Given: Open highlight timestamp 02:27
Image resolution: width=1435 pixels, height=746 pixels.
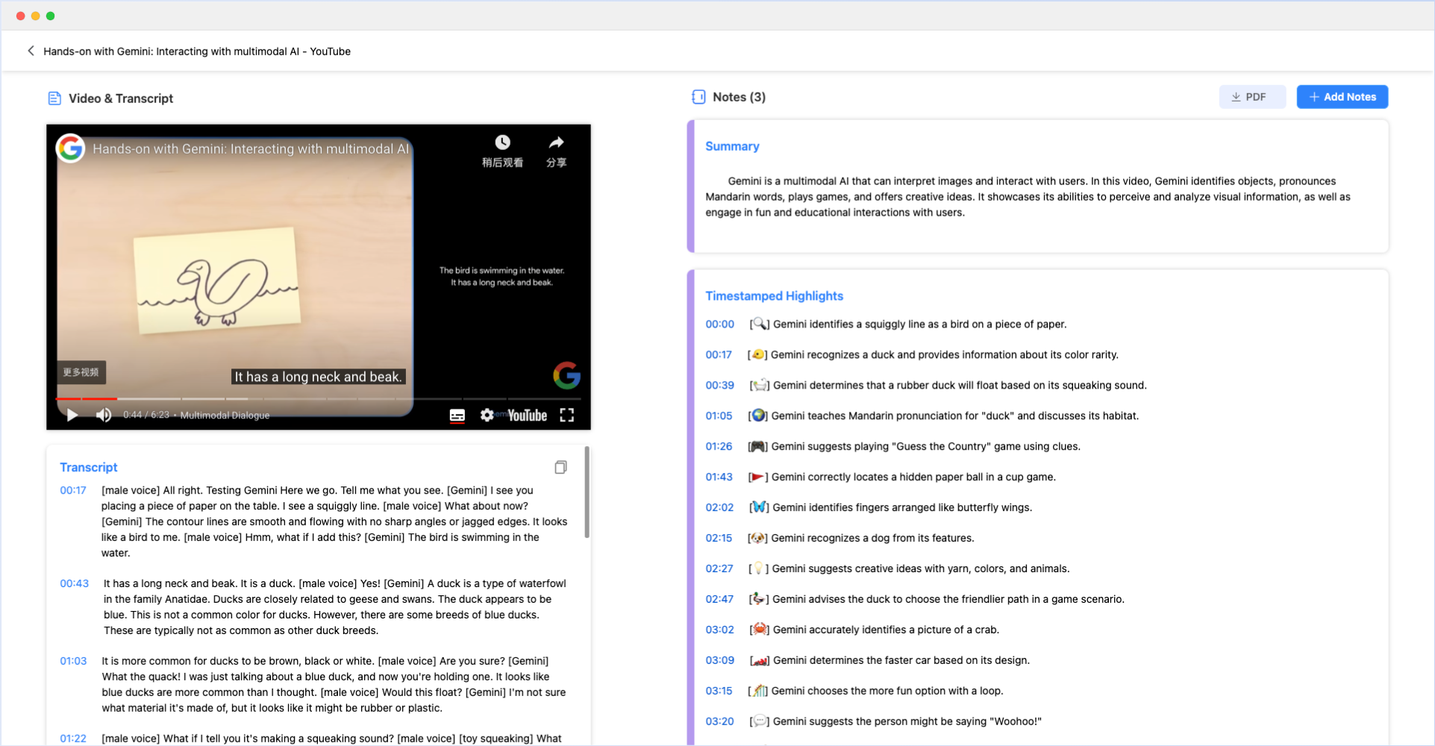Looking at the screenshot, I should [x=719, y=568].
